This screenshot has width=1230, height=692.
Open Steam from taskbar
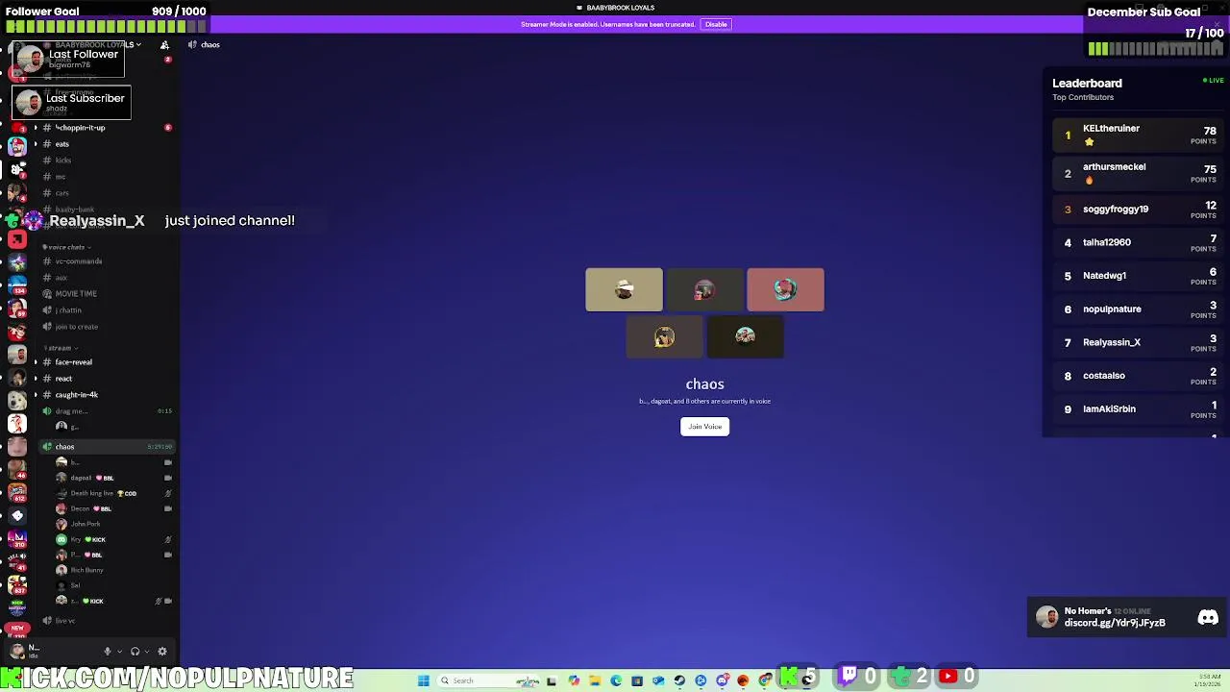coord(679,680)
